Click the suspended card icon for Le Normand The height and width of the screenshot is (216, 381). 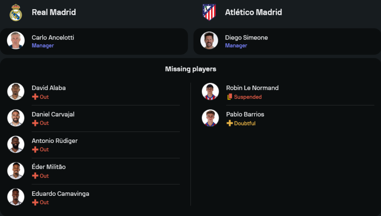tap(229, 97)
